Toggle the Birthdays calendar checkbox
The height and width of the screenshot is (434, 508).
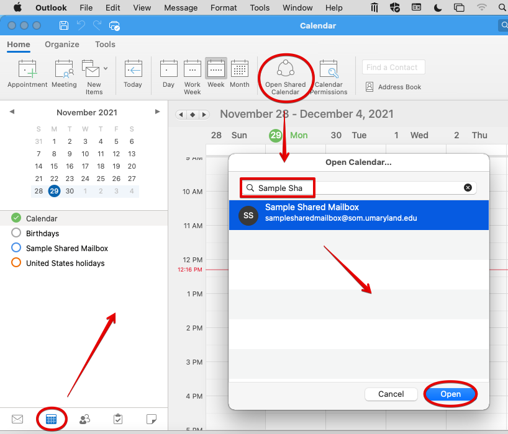click(x=17, y=233)
